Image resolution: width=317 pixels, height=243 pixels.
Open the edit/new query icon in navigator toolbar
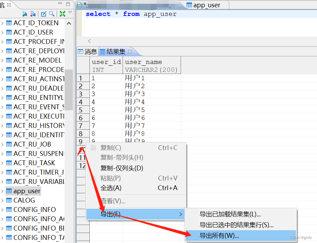(44, 14)
